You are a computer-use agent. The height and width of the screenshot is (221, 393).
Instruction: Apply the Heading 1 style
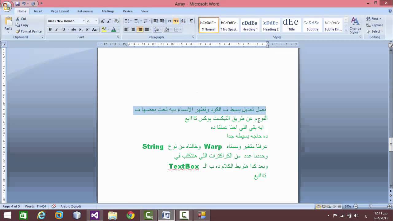(x=250, y=25)
